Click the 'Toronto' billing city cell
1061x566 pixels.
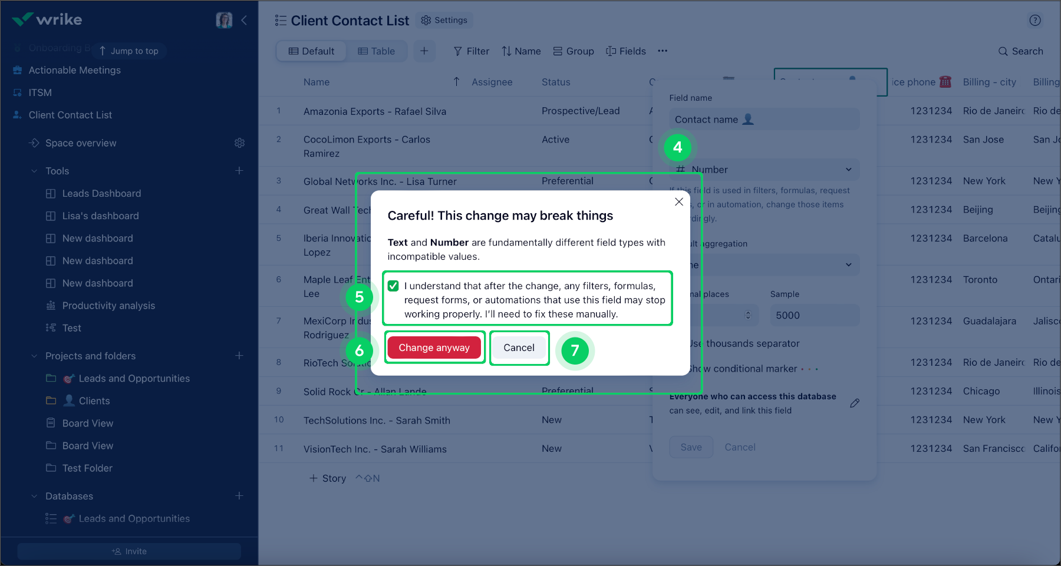click(980, 280)
